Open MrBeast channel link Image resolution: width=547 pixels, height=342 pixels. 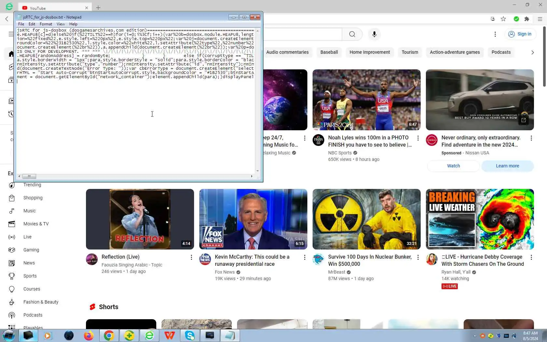(x=337, y=272)
